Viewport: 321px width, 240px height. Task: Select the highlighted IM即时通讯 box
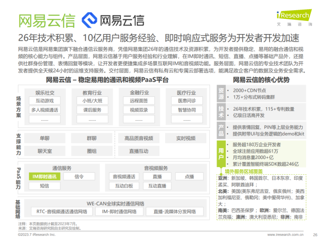tap(45, 176)
